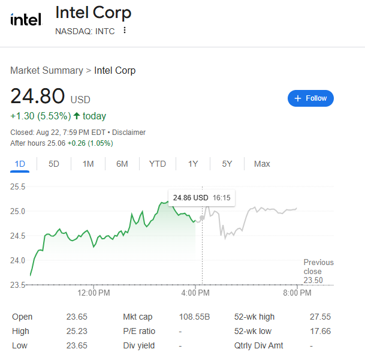
Task: Select the 5Y time range
Action: click(227, 164)
